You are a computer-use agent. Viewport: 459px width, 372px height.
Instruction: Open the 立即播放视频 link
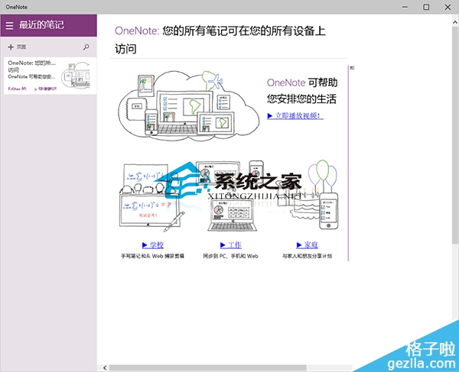(295, 116)
